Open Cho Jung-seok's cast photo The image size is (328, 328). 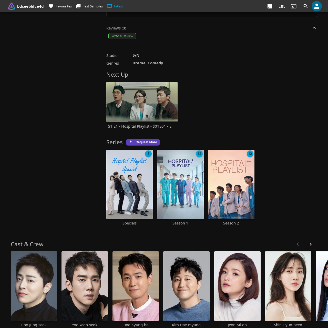(34, 286)
